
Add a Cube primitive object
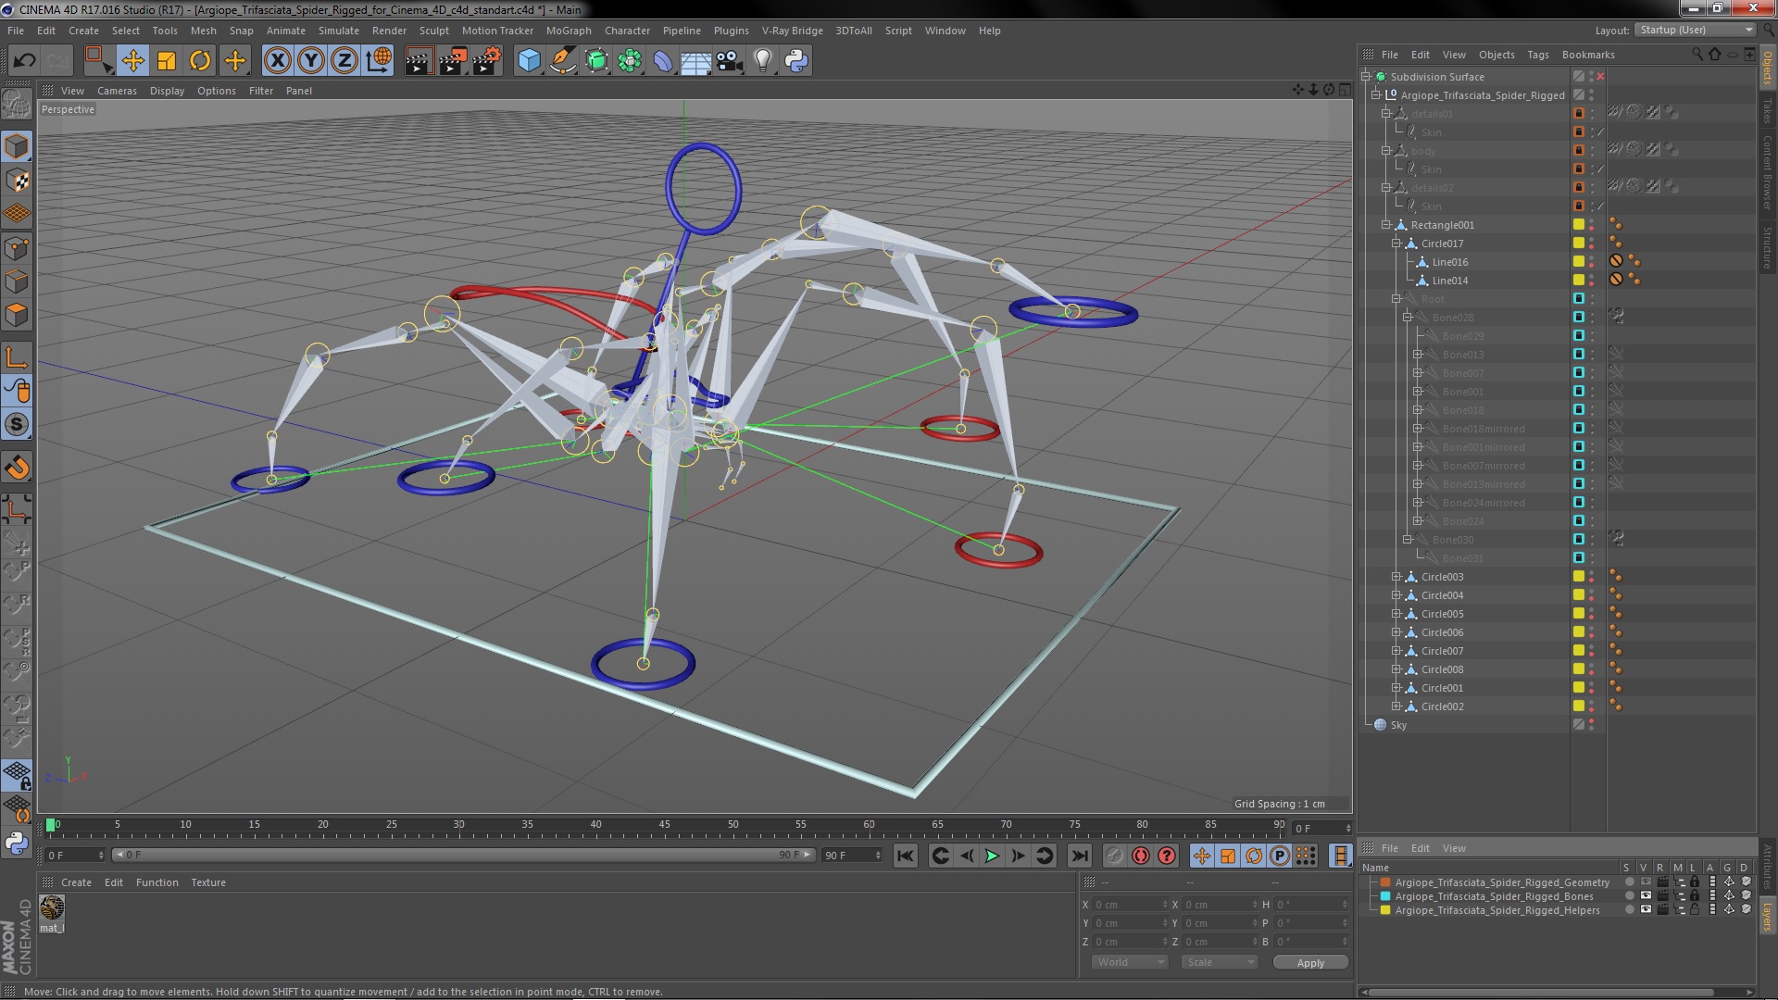pos(529,61)
